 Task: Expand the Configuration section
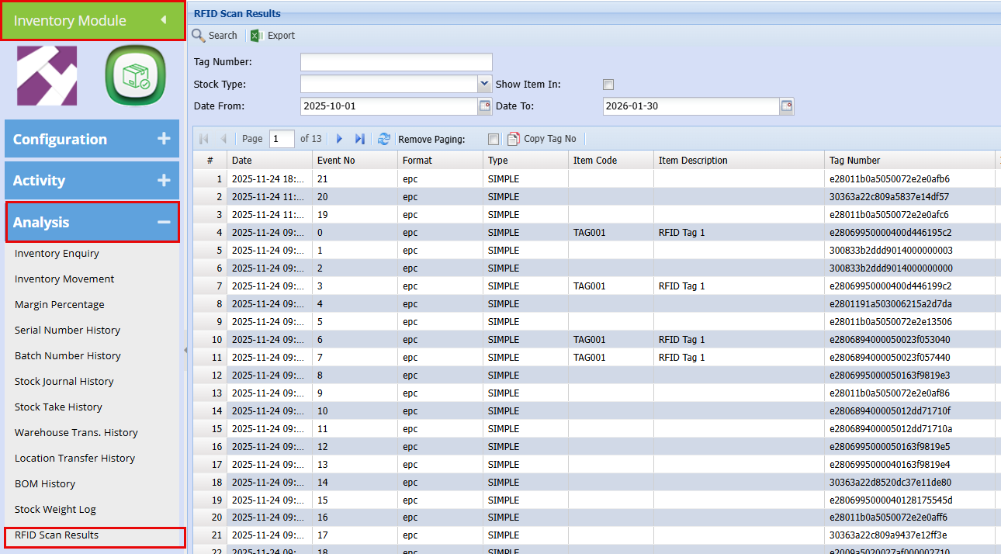(x=163, y=139)
